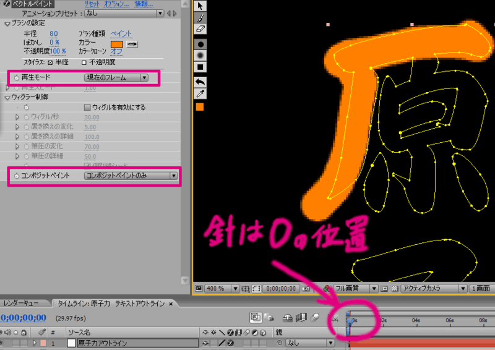Choose the soft round brush tip
The width and height of the screenshot is (495, 350).
pos(200,56)
